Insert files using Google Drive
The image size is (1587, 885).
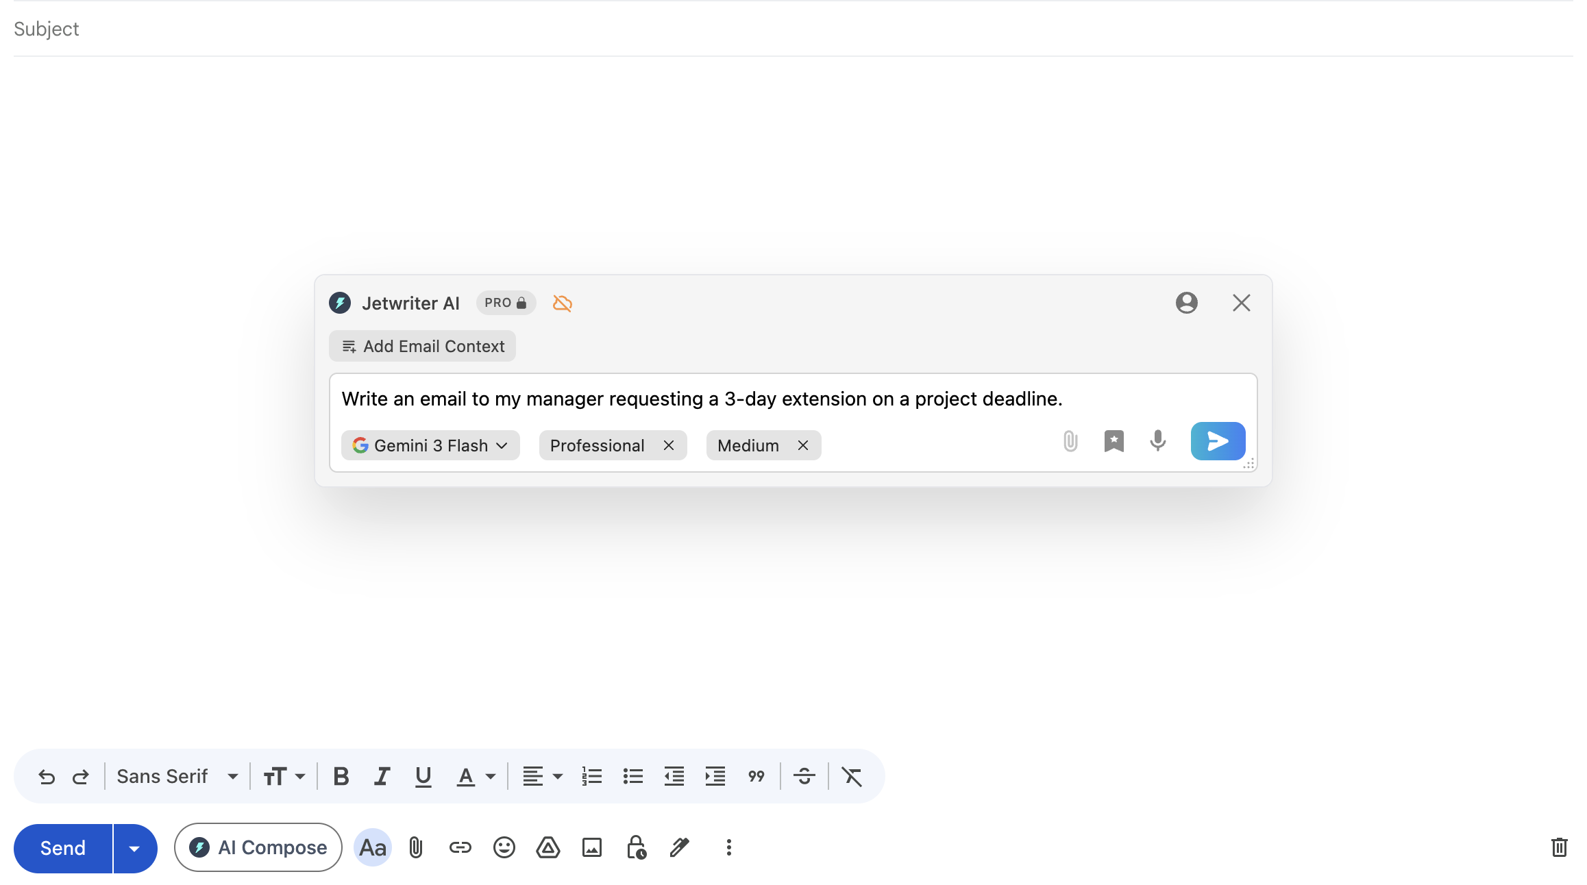pos(548,848)
